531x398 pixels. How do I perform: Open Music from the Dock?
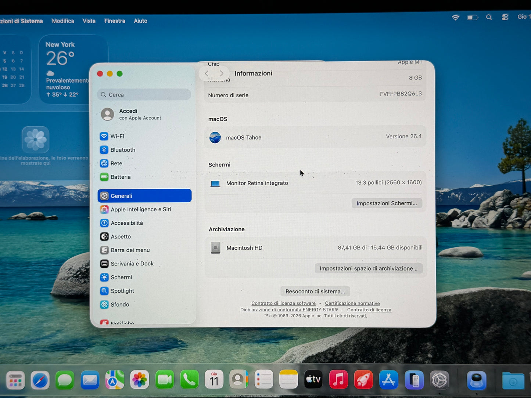[338, 380]
